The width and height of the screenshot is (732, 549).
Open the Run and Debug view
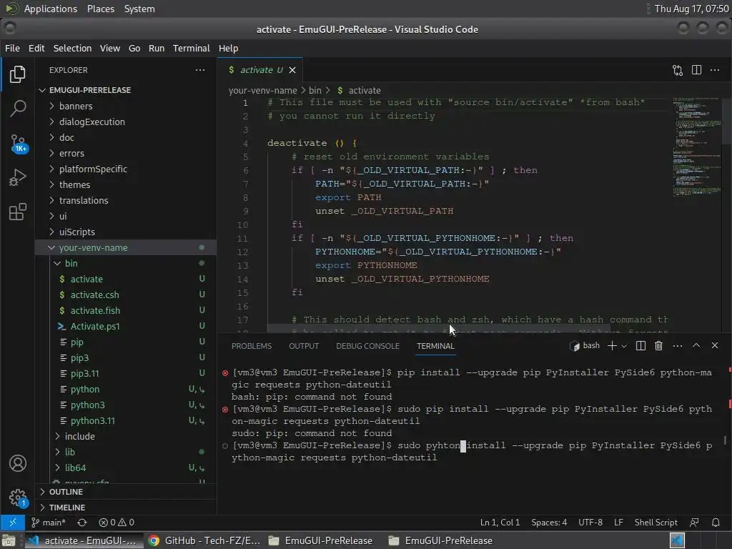point(18,177)
